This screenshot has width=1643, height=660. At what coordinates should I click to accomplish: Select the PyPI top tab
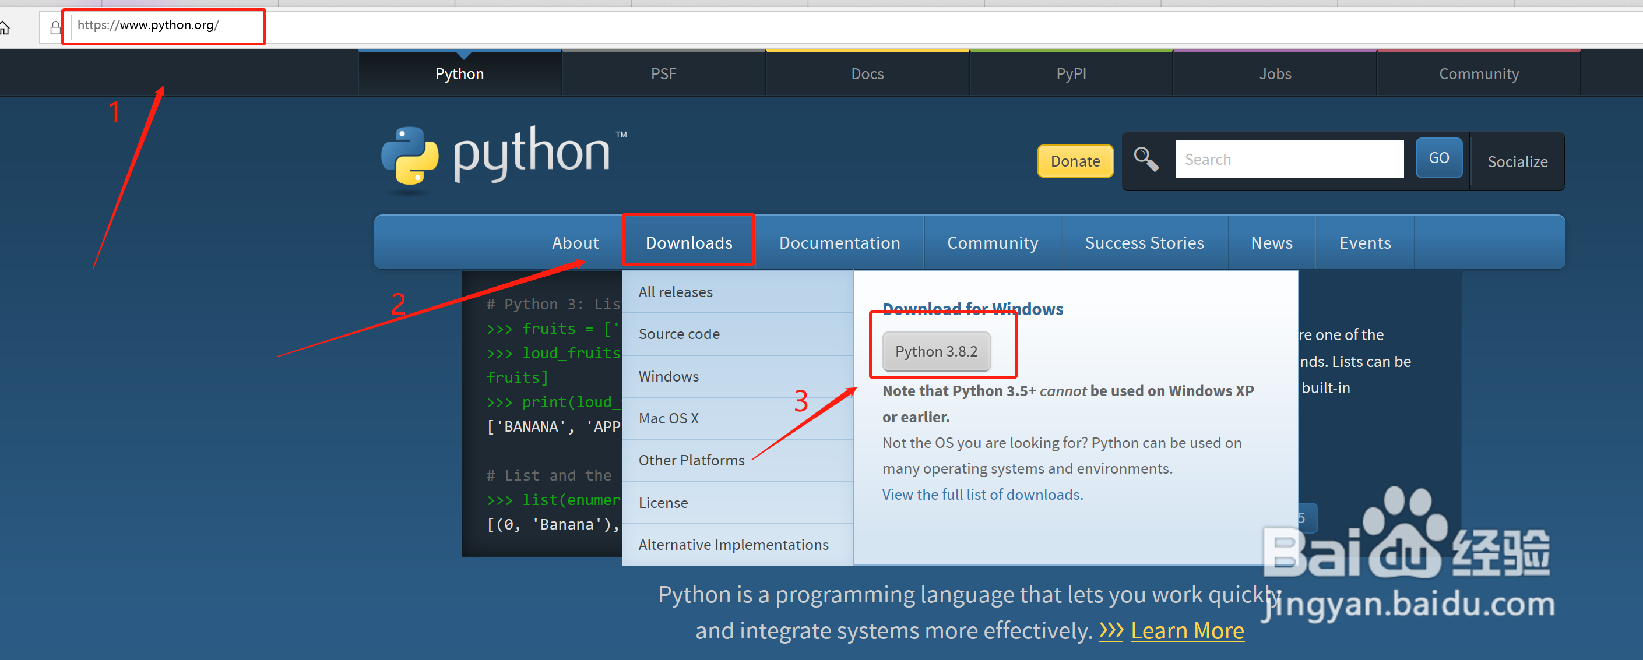pyautogui.click(x=1071, y=73)
